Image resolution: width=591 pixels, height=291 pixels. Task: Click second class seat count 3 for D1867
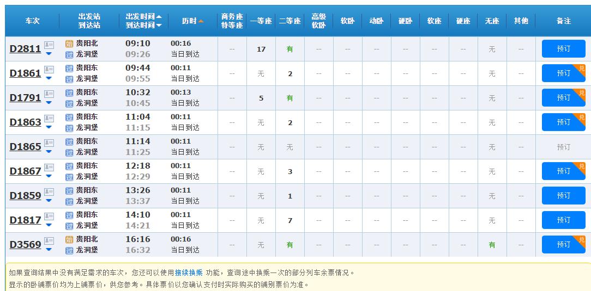[x=290, y=171]
